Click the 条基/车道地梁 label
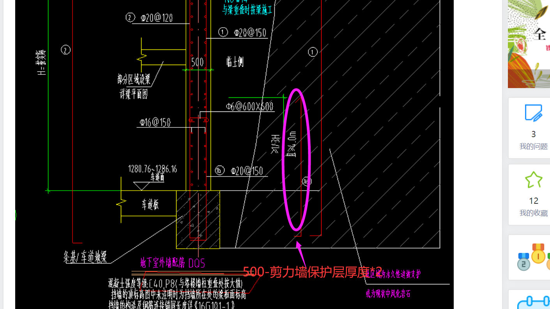The image size is (550, 309). coord(85,257)
